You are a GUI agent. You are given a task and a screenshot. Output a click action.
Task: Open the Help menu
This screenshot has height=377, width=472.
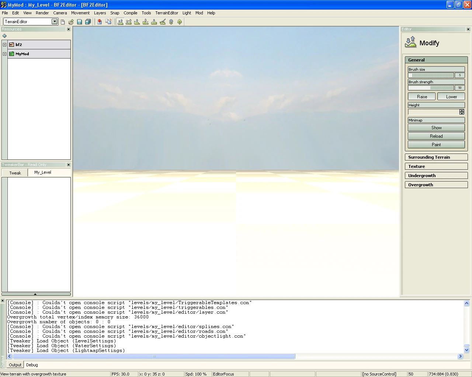pyautogui.click(x=211, y=13)
